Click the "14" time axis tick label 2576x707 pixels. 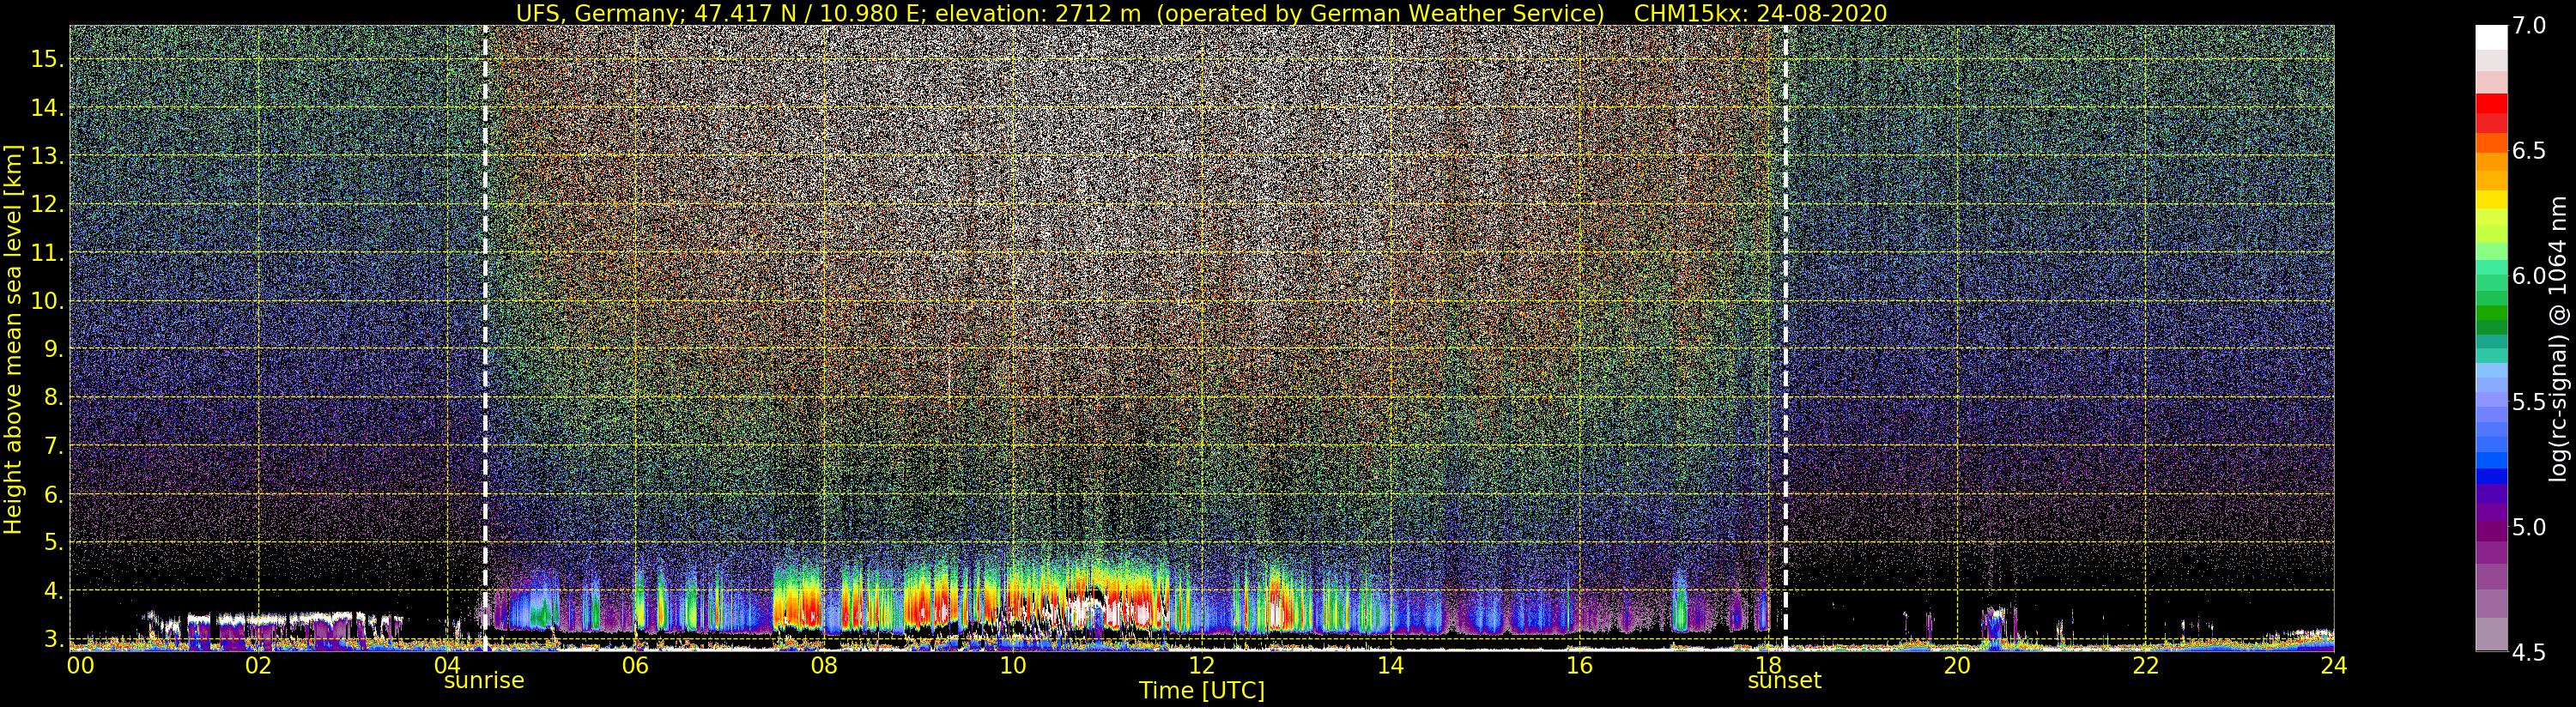[1390, 665]
